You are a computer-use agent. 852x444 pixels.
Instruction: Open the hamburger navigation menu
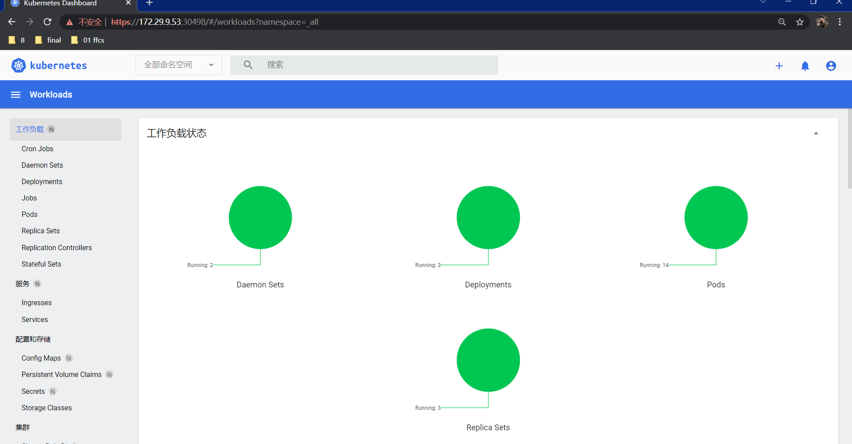click(16, 94)
